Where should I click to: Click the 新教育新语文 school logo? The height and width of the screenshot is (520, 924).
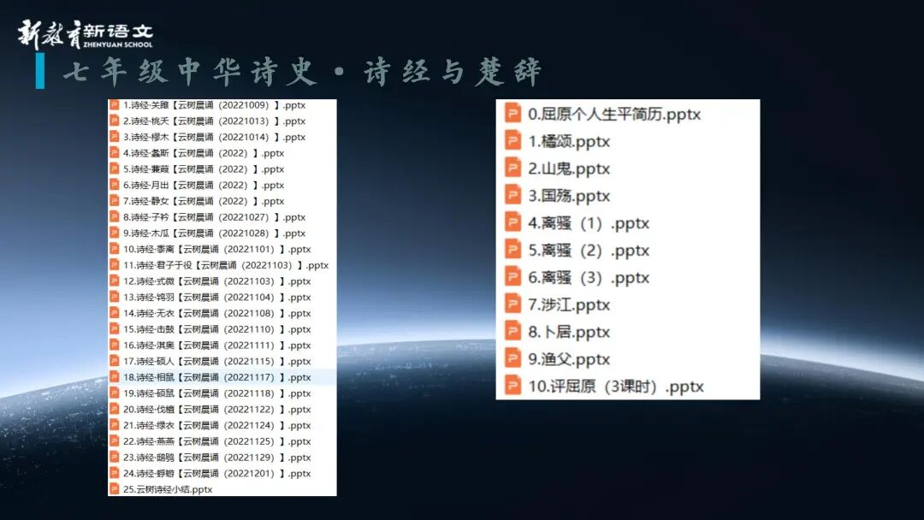(x=86, y=34)
